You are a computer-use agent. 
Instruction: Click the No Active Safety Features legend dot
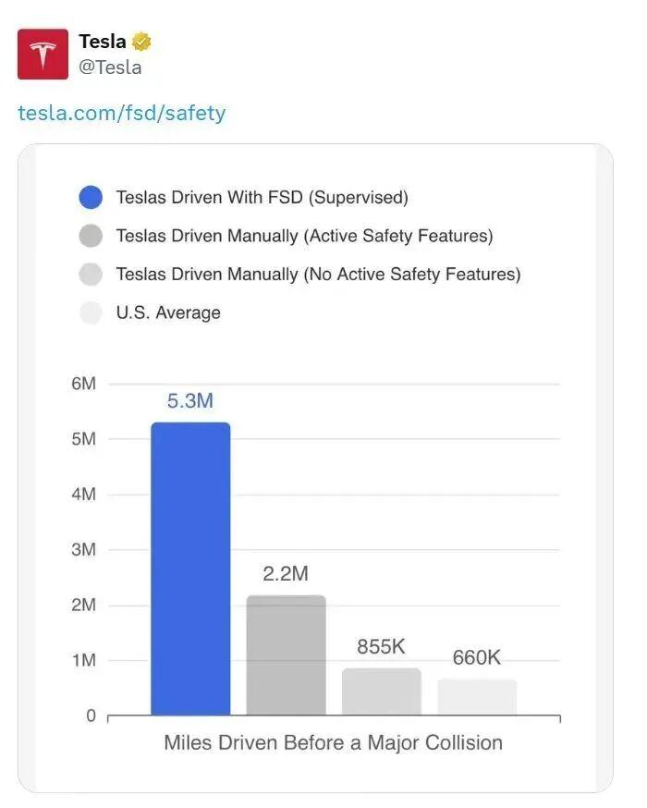click(x=90, y=275)
